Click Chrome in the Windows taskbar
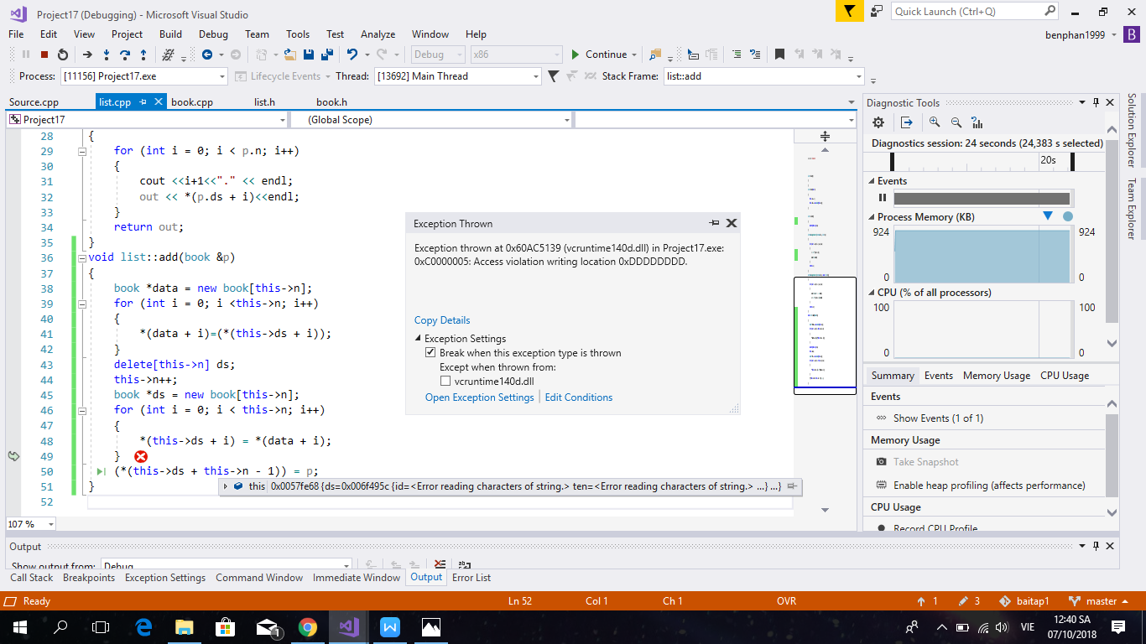Viewport: 1146px width, 644px height. click(307, 627)
